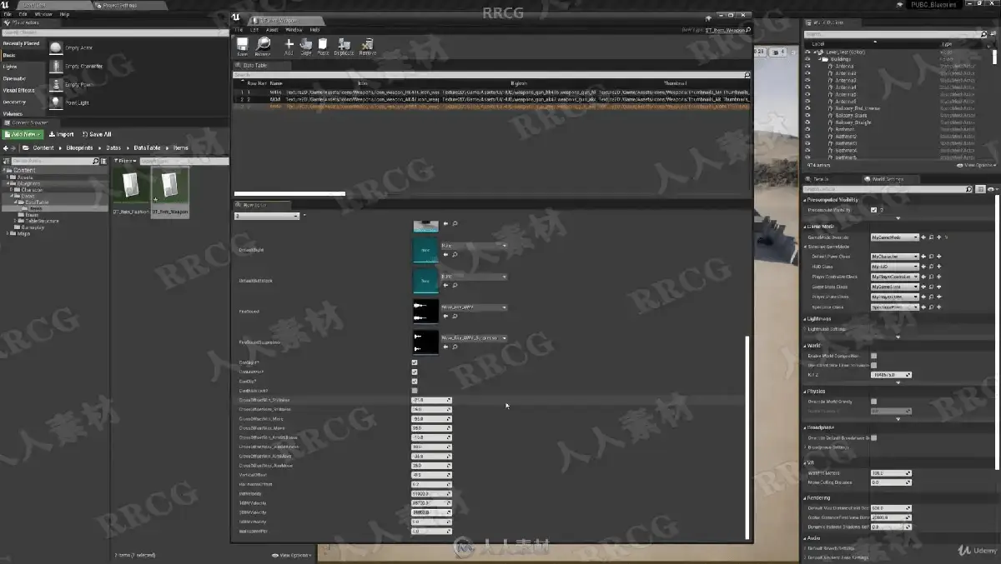1001x564 pixels.
Task: Open the Asset menu in data table editor
Action: (x=271, y=29)
